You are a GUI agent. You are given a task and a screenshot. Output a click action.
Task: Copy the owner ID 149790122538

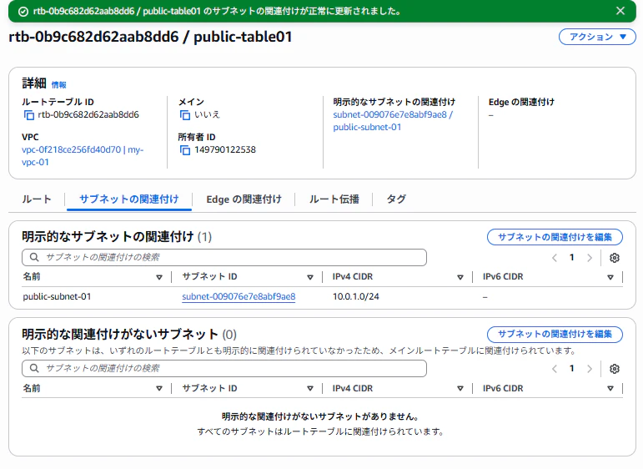[185, 150]
